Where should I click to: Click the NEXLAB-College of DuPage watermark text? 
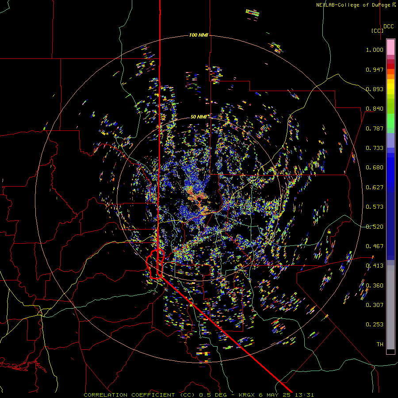356,5
